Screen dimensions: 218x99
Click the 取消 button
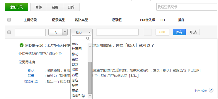tap(193, 32)
